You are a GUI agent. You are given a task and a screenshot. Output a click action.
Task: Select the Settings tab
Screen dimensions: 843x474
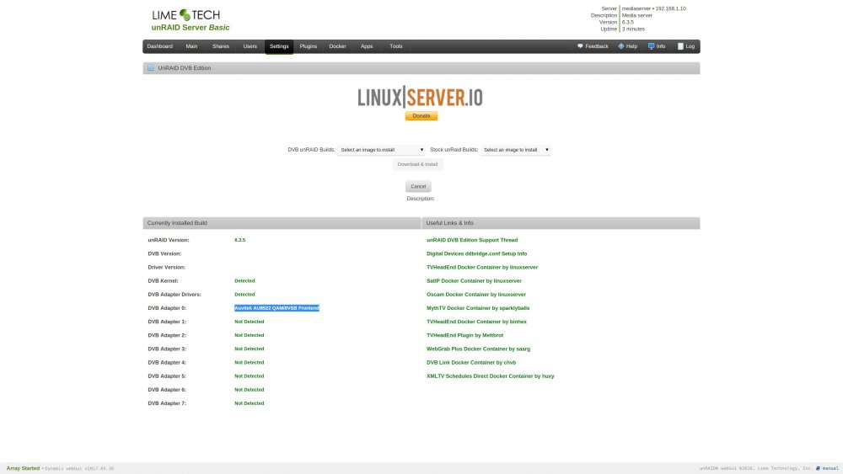(x=279, y=46)
